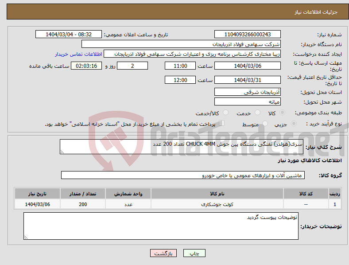Click the item name cell کولت جوشکاری
349x265 pixels.
pyautogui.click(x=217, y=204)
